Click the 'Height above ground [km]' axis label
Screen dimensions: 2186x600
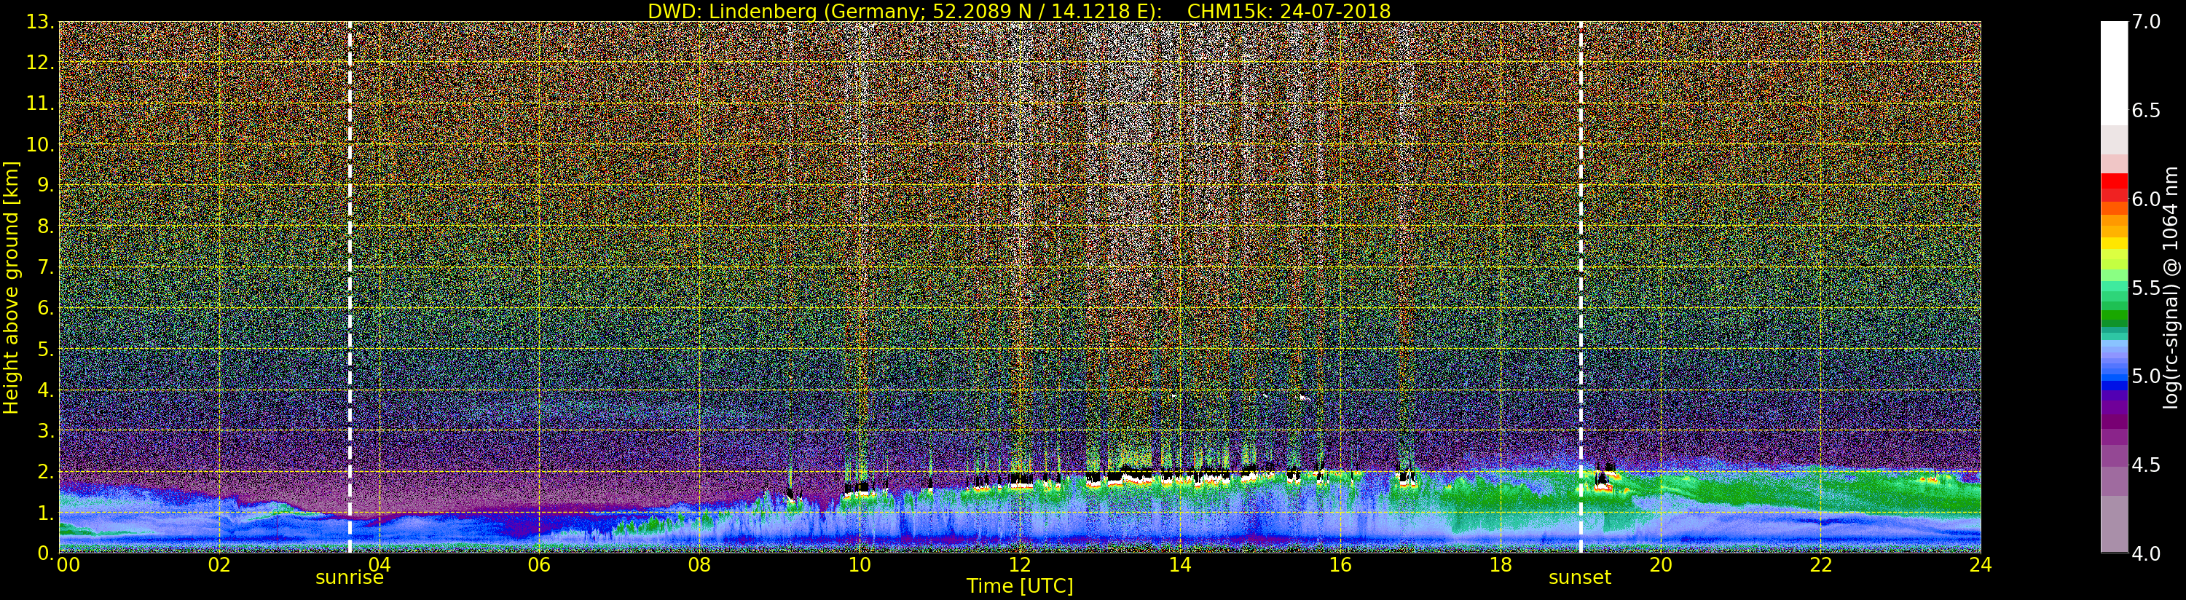click(11, 287)
